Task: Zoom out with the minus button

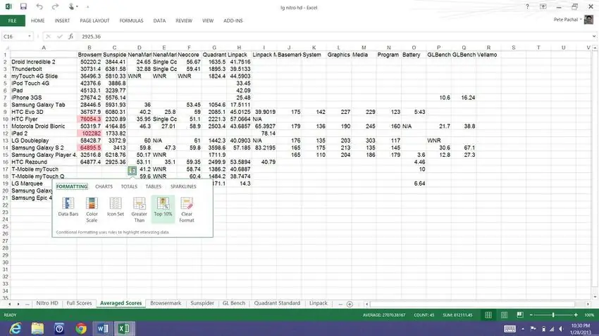Action: click(531, 315)
